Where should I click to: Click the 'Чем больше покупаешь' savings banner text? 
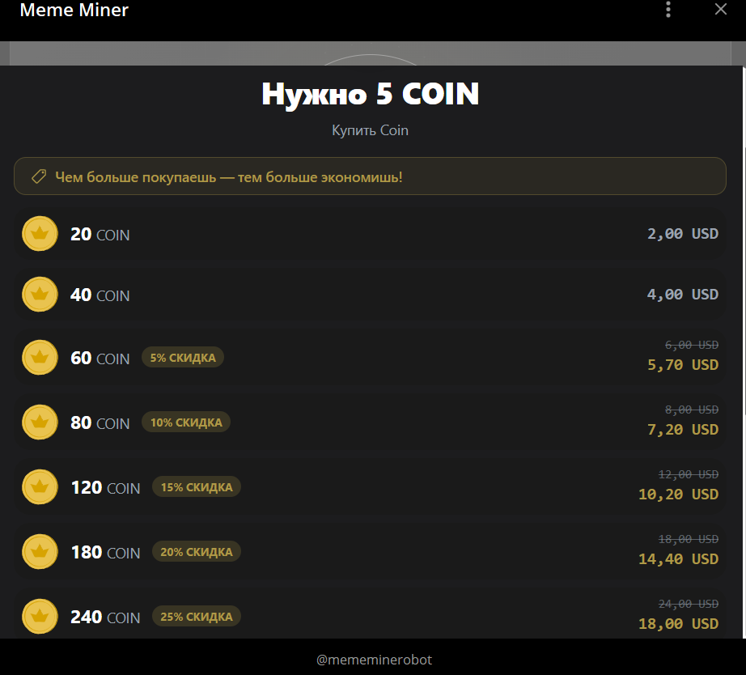229,177
